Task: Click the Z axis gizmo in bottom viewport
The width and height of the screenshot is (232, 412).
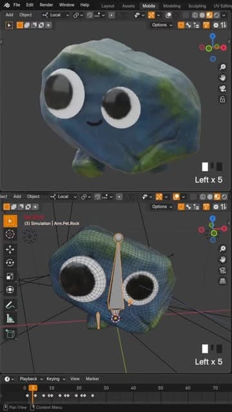Action: (213, 219)
